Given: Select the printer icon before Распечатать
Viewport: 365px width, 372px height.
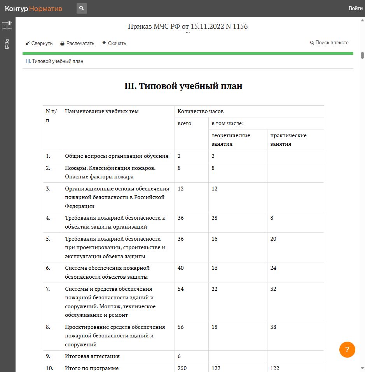Looking at the screenshot, I should pos(61,43).
